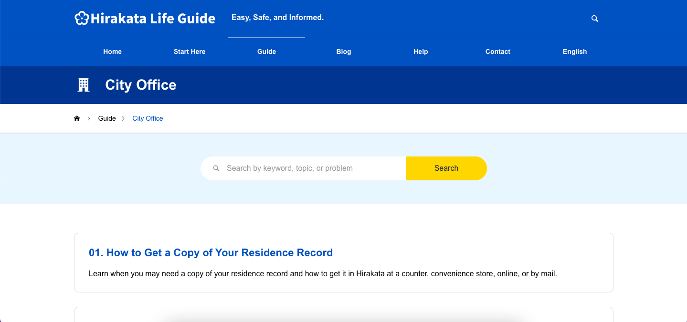Click the home icon in breadcrumb
The height and width of the screenshot is (322, 687).
coord(77,118)
